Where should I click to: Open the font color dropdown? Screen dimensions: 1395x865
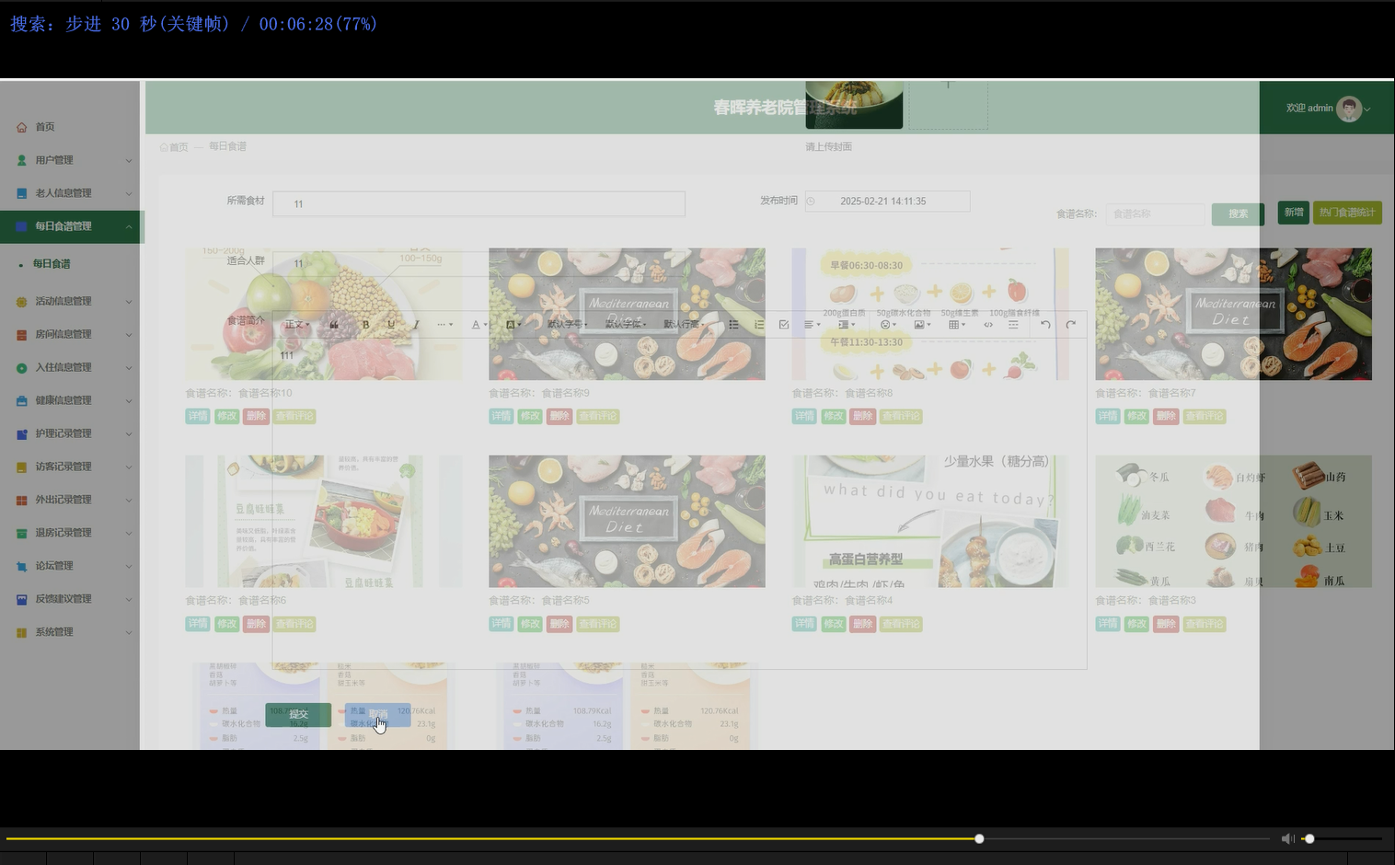(478, 325)
